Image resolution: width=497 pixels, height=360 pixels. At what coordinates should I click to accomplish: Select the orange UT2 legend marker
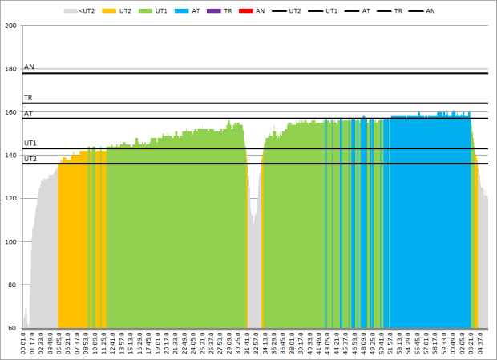tap(108, 11)
